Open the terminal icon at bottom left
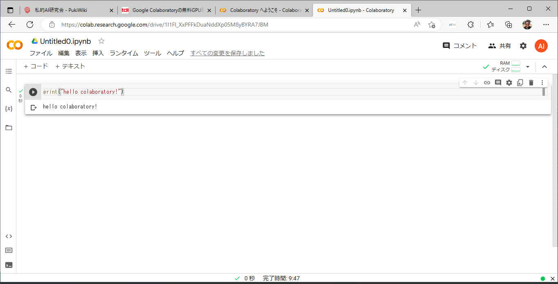Image resolution: width=558 pixels, height=284 pixels. [9, 265]
